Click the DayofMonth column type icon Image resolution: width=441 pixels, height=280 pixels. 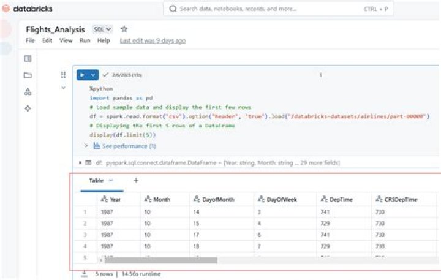pyautogui.click(x=197, y=199)
